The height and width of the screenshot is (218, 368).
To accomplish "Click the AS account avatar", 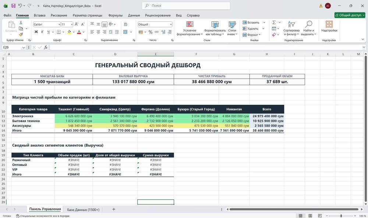I will (x=328, y=6).
